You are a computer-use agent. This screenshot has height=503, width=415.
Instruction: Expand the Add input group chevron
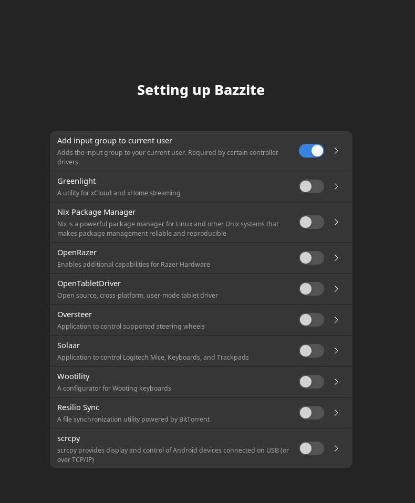tap(337, 151)
